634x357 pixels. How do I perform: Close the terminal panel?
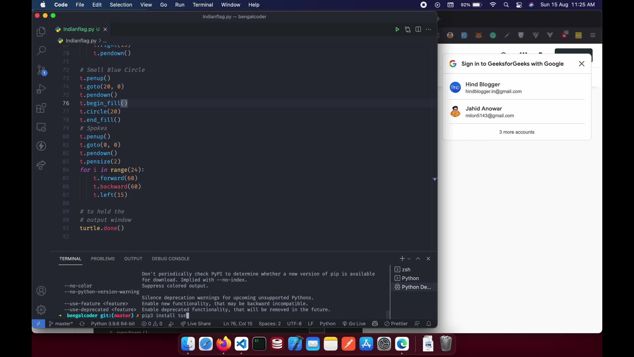pyautogui.click(x=428, y=258)
